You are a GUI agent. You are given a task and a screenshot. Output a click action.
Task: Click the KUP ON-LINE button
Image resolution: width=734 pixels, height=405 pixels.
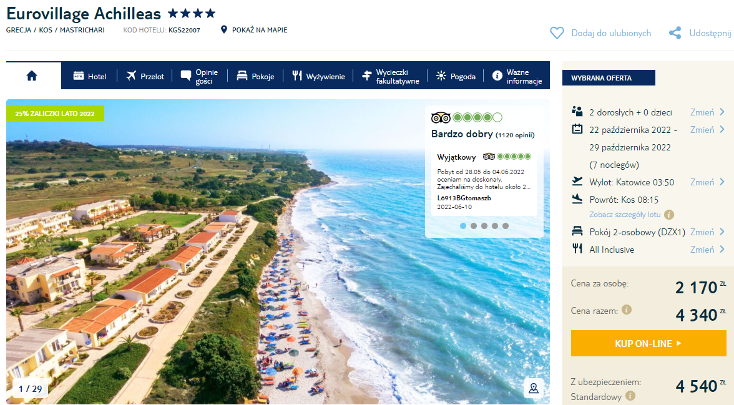click(648, 343)
